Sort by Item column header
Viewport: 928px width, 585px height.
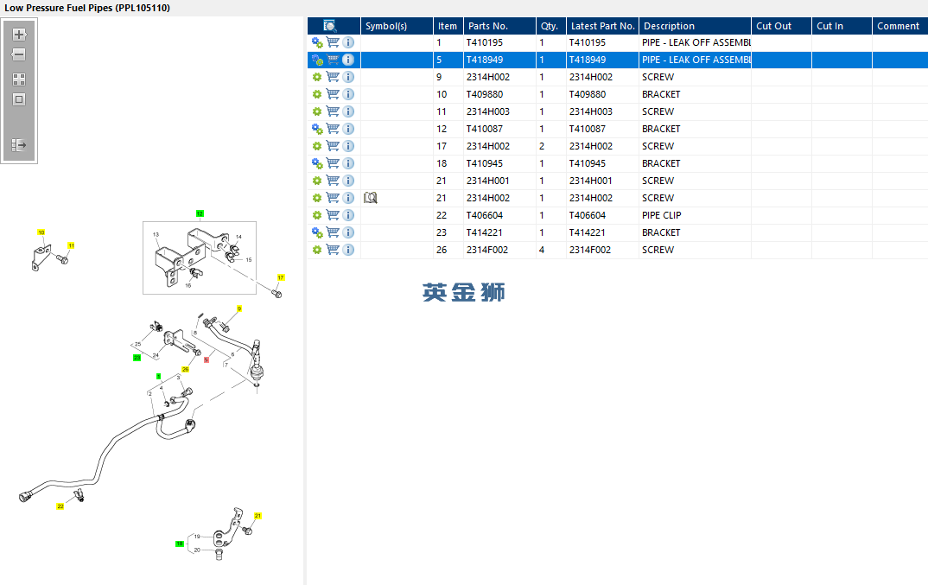coord(448,26)
